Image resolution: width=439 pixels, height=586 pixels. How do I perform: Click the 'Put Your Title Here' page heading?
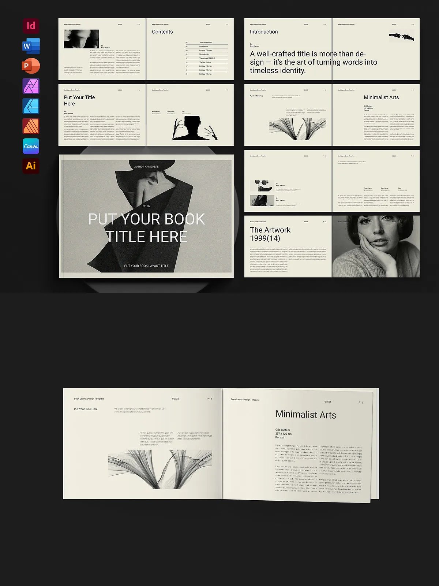point(79,100)
